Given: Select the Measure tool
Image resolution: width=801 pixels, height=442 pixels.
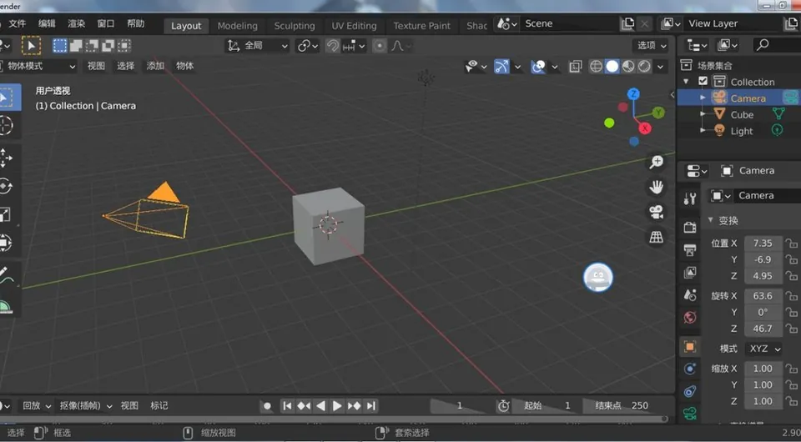Looking at the screenshot, I should point(4,306).
